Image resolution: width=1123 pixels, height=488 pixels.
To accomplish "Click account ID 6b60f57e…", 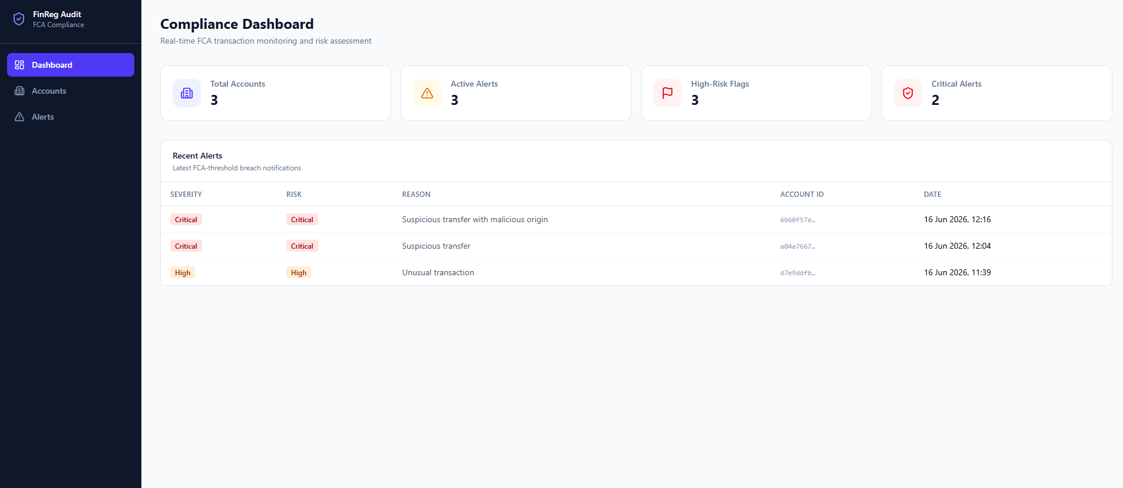I will tap(798, 220).
